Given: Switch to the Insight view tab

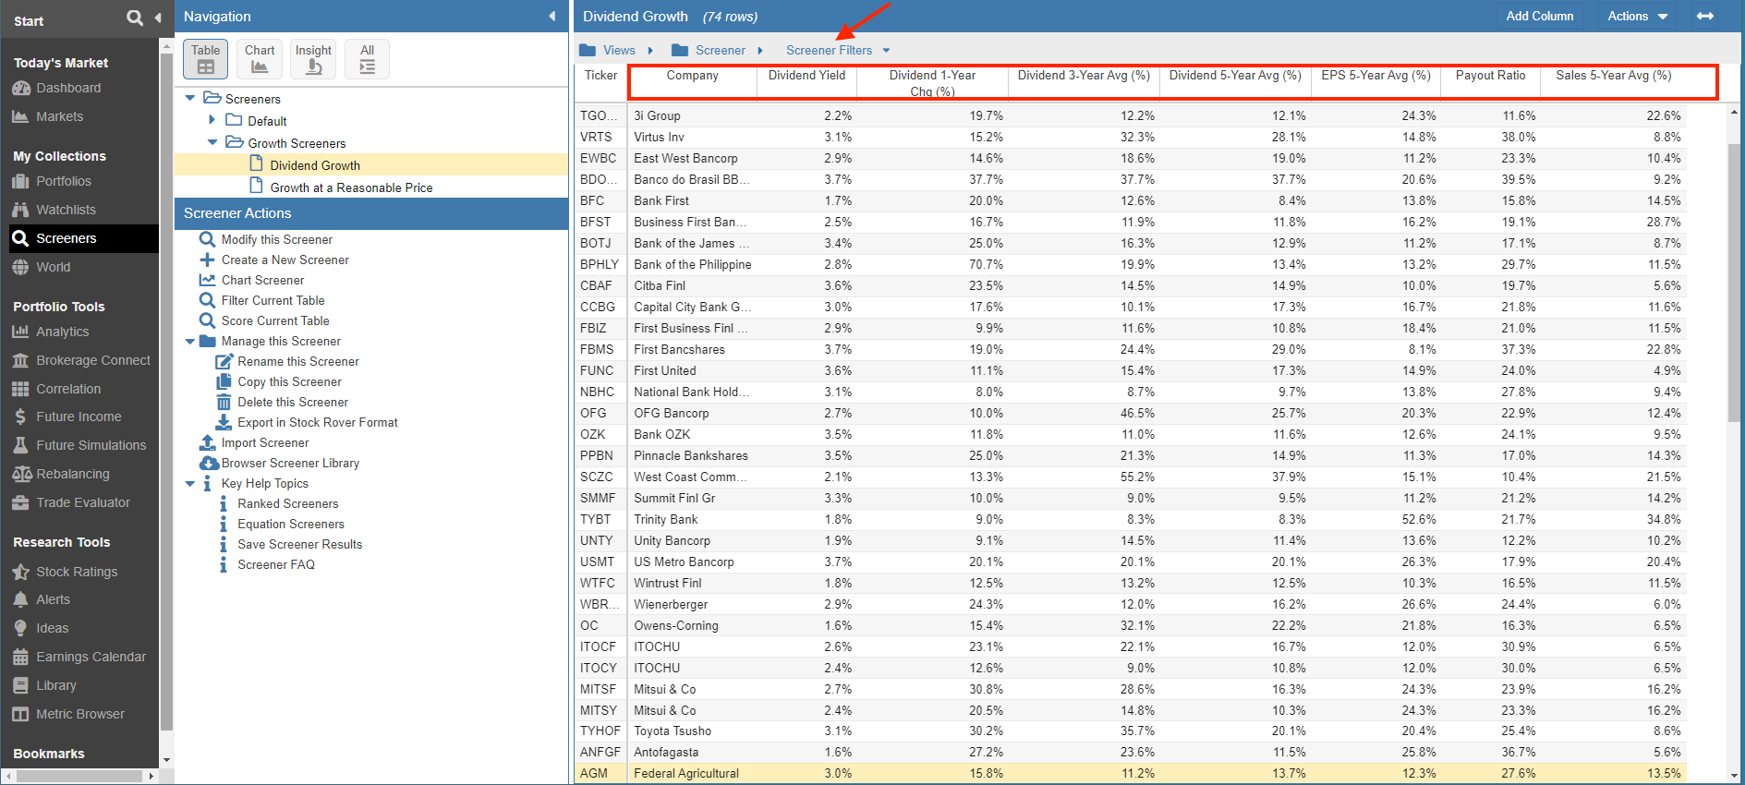Looking at the screenshot, I should tap(314, 58).
